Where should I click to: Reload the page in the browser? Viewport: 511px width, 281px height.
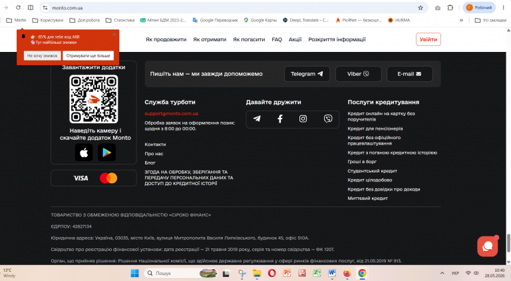click(18, 7)
